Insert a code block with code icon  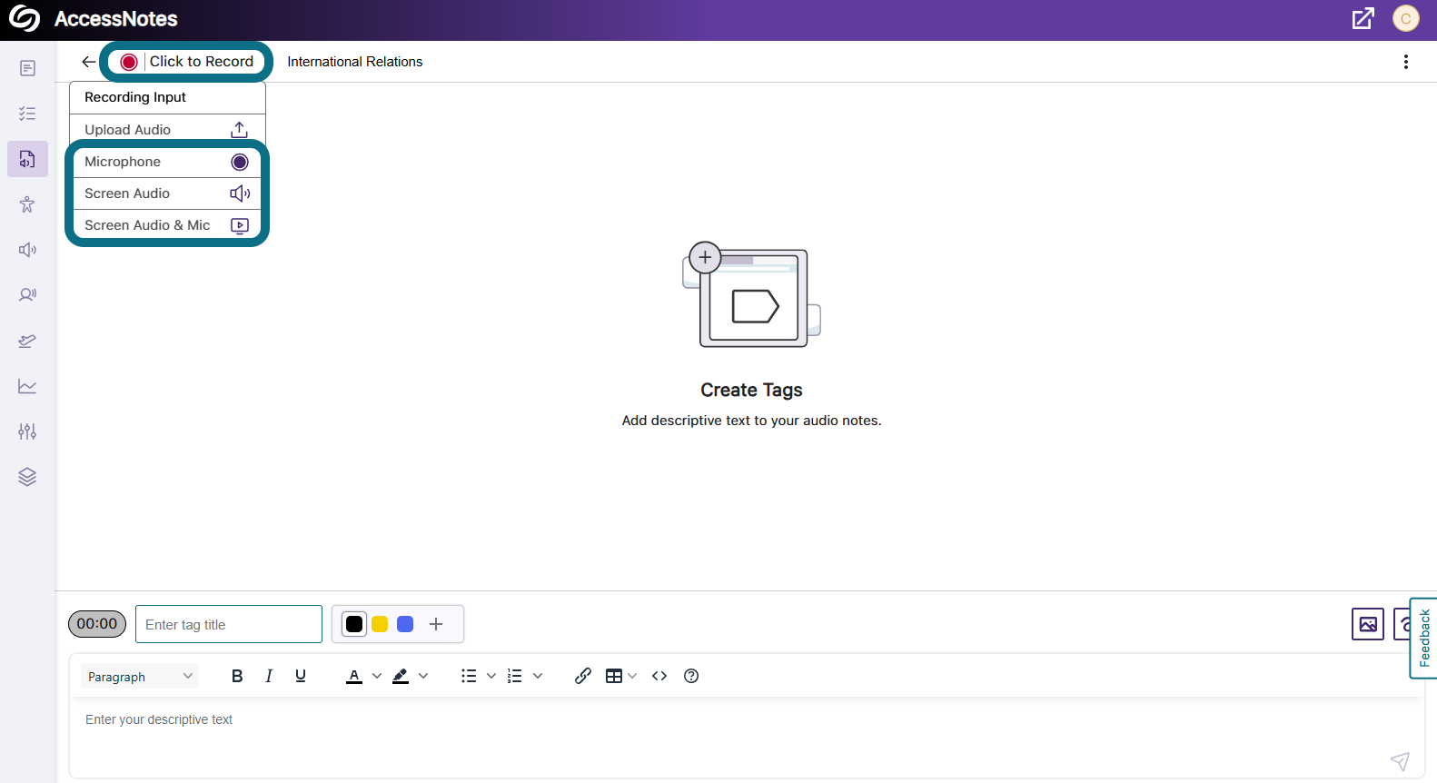659,676
